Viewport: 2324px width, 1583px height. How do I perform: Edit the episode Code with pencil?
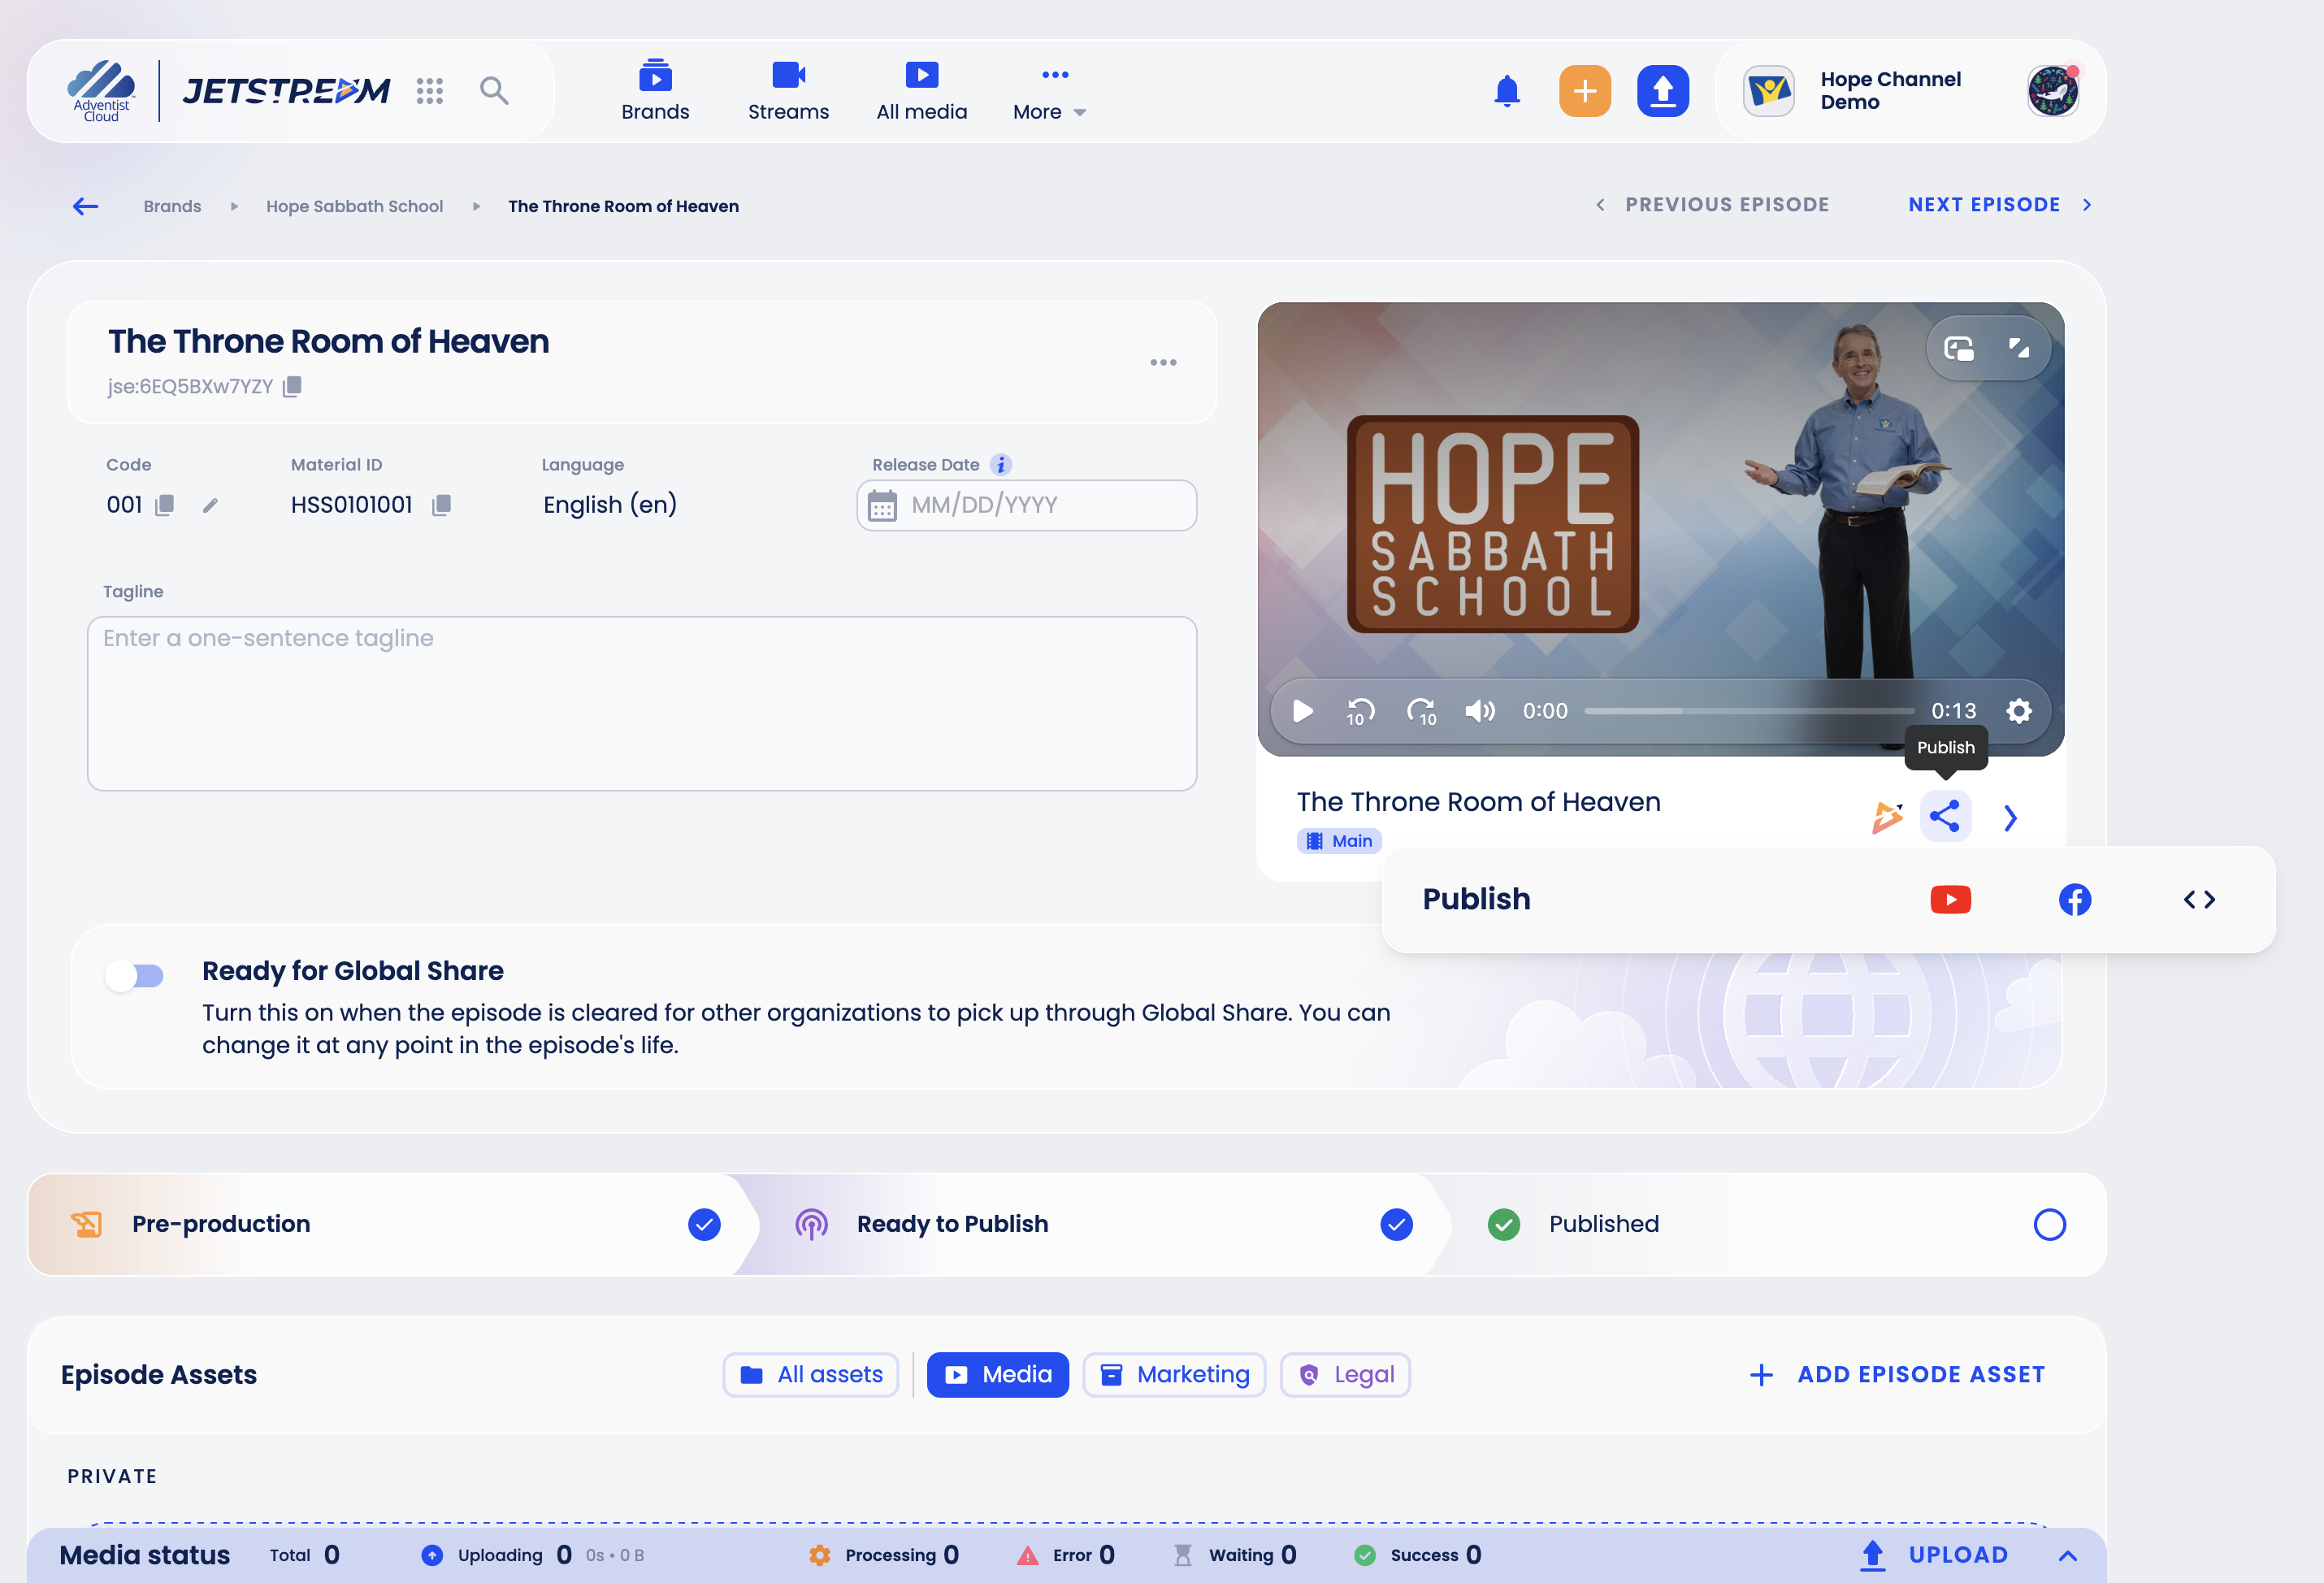210,505
